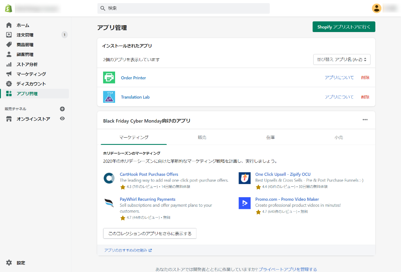
Task: Click アプリについて for Translation Lab
Action: [339, 97]
